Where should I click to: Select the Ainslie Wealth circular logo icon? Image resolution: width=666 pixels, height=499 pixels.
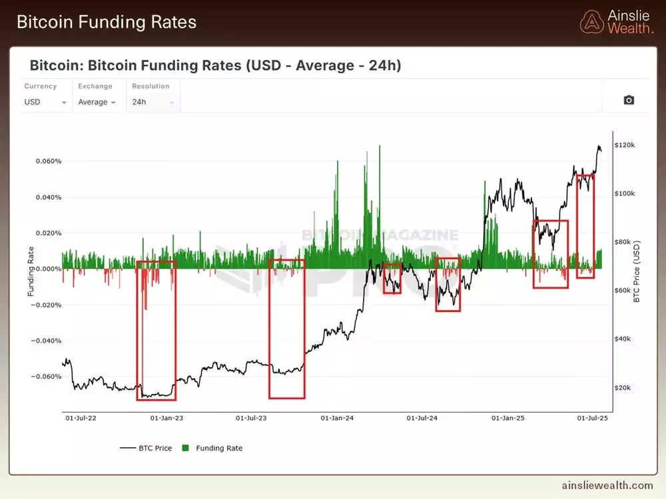[x=592, y=21]
